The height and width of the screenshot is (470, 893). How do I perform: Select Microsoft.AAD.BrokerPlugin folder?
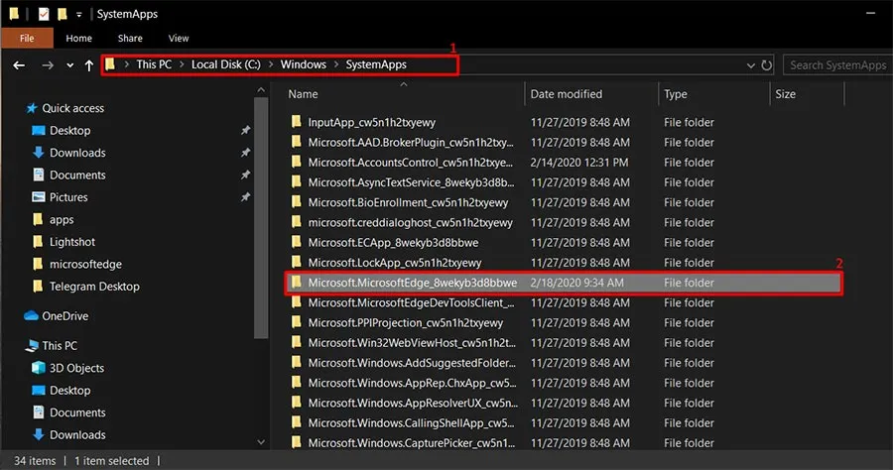pyautogui.click(x=411, y=142)
